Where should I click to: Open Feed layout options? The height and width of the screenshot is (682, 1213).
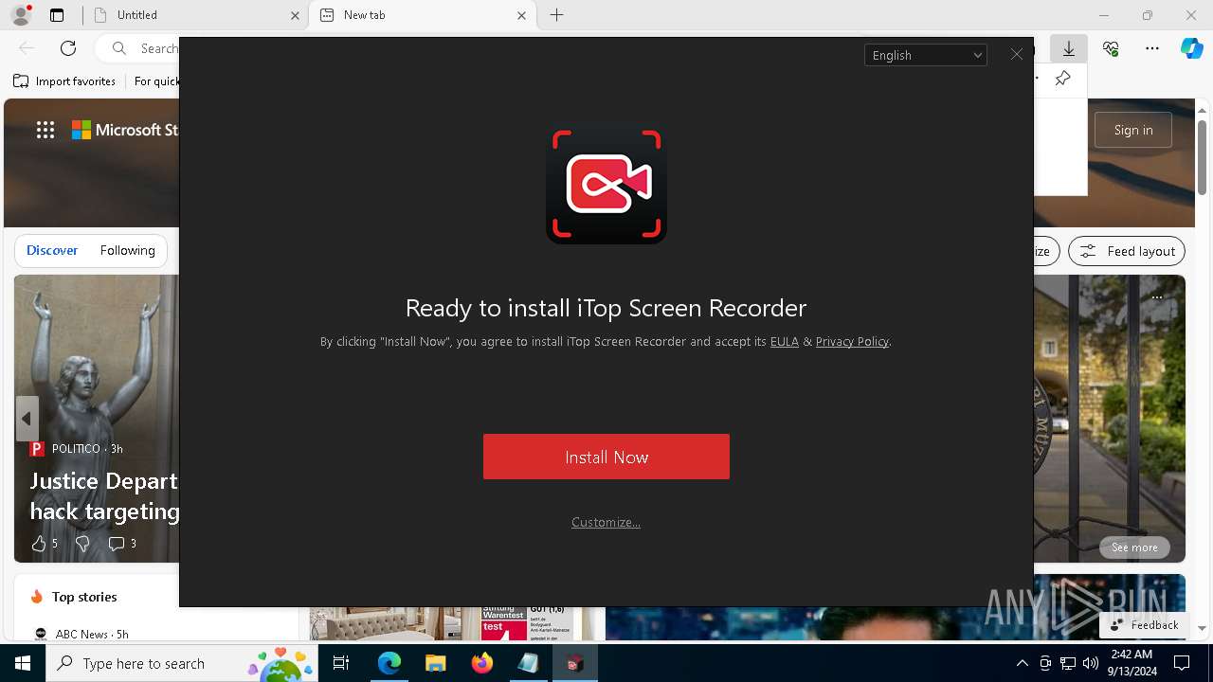[x=1127, y=251]
